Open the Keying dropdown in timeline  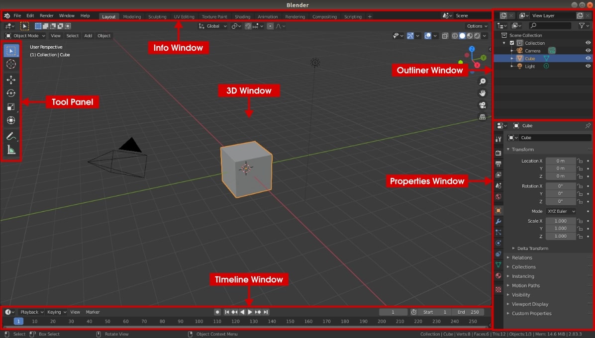point(57,312)
